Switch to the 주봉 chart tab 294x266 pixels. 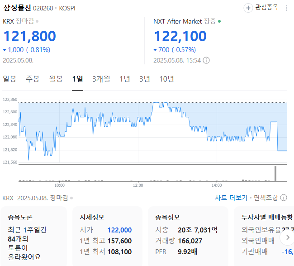[x=33, y=79]
